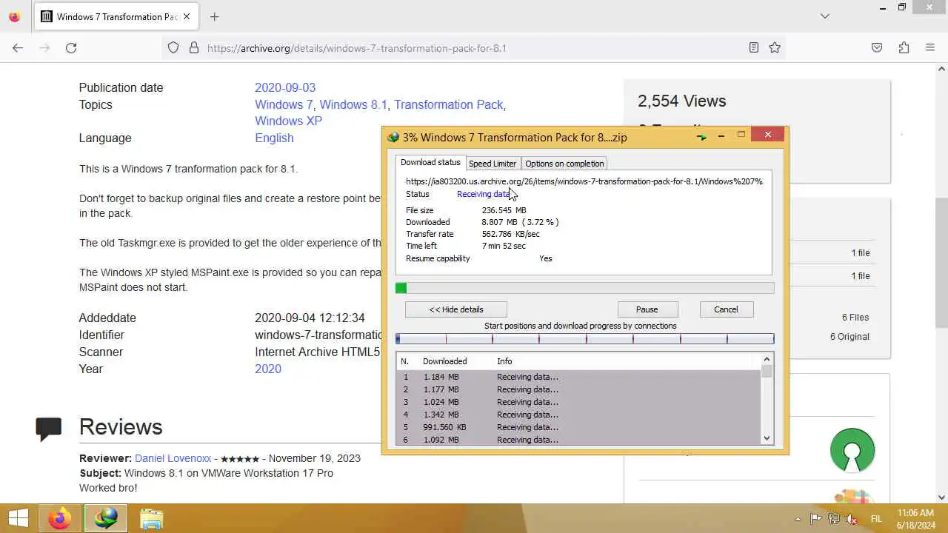
Task: Open reviewer Daniel Lovenoxx profile link
Action: coord(173,458)
